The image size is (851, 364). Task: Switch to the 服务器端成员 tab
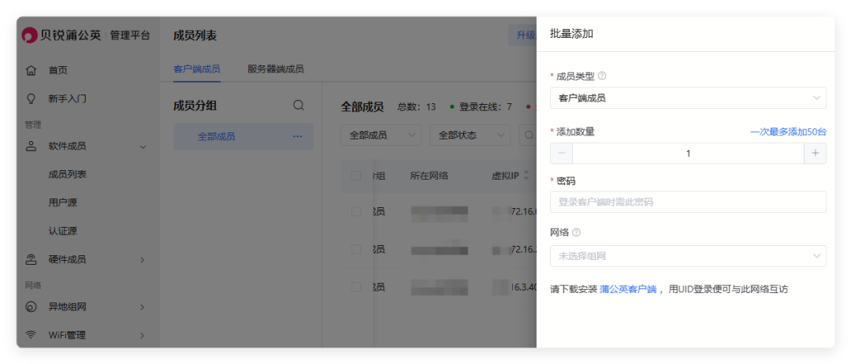276,69
